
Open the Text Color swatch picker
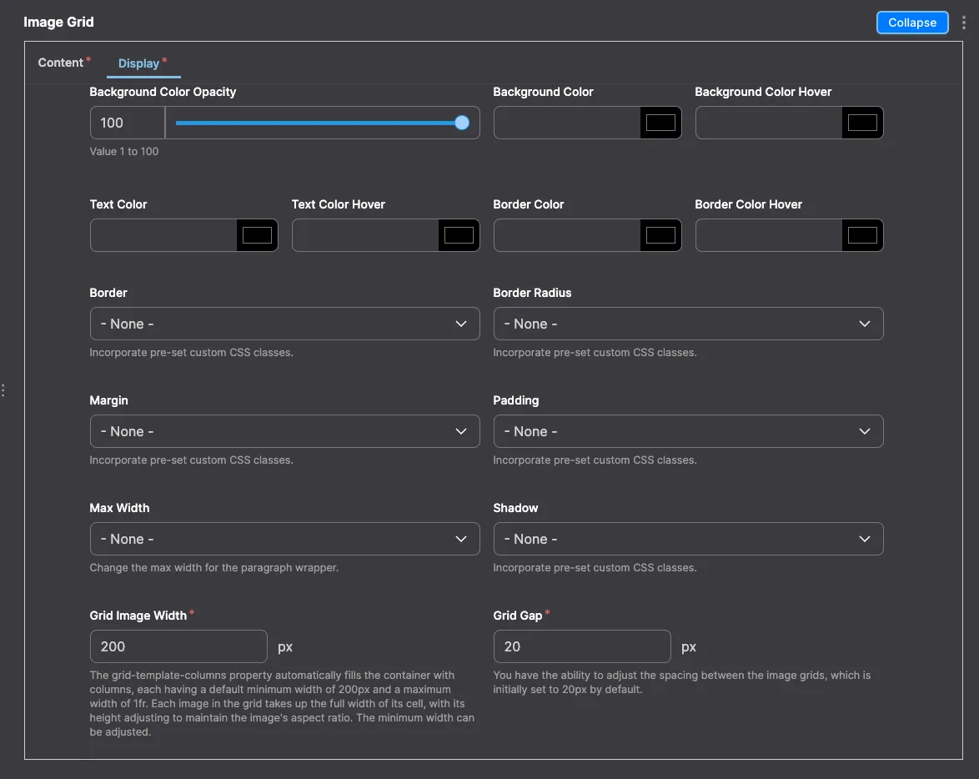tap(257, 235)
